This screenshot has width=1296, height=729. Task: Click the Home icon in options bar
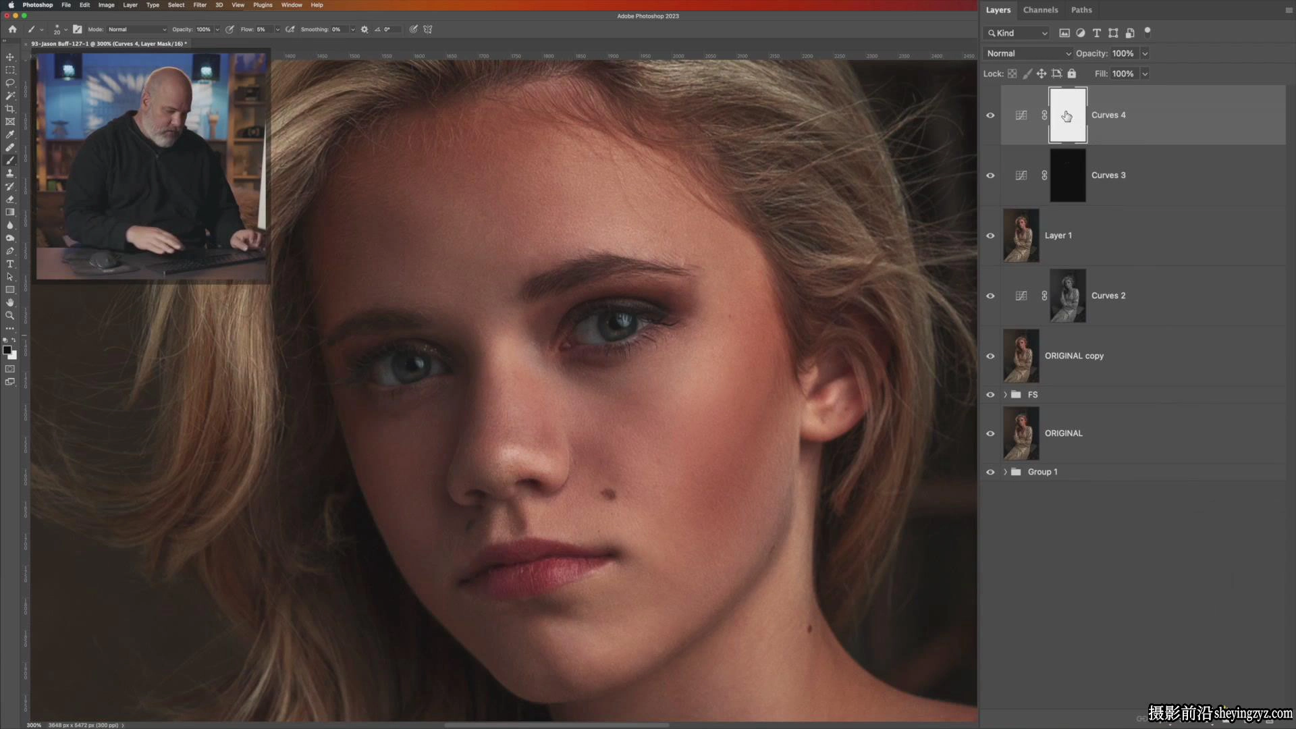[x=12, y=30]
